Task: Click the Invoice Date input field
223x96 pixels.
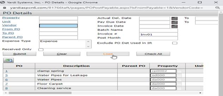Action: click(x=155, y=26)
